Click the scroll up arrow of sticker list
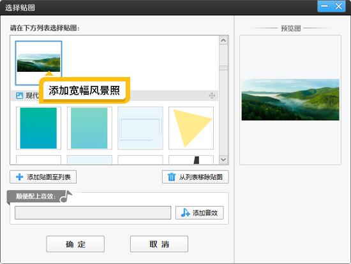 [x=223, y=40]
